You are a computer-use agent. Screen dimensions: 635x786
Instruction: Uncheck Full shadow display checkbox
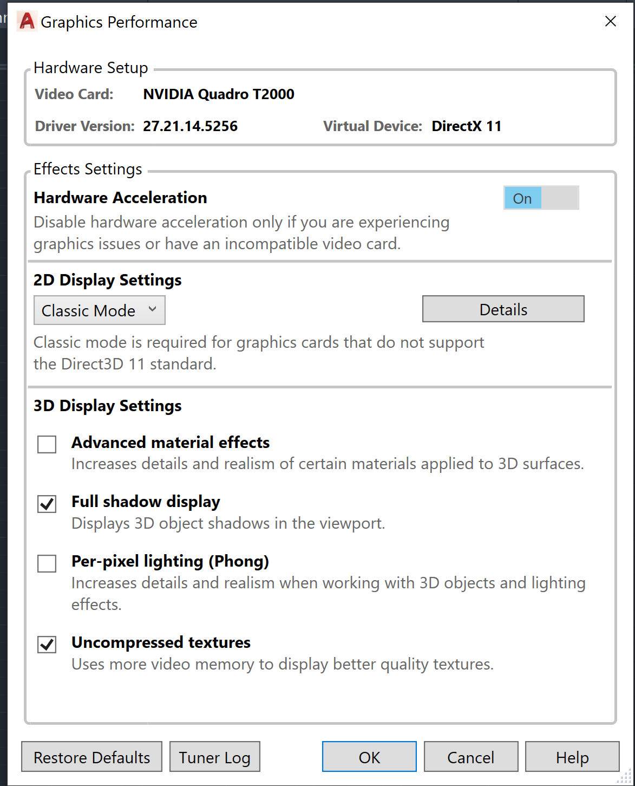[x=47, y=504]
